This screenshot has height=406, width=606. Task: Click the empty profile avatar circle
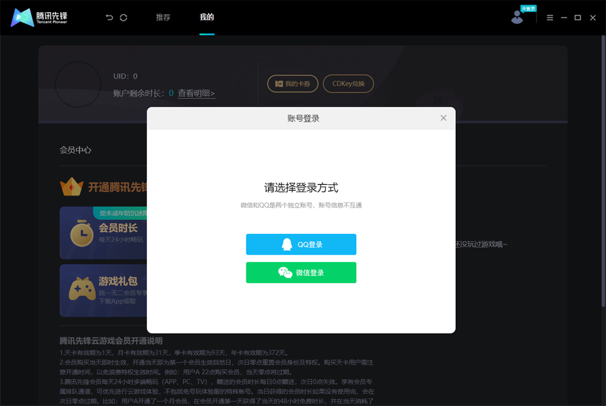pyautogui.click(x=79, y=84)
